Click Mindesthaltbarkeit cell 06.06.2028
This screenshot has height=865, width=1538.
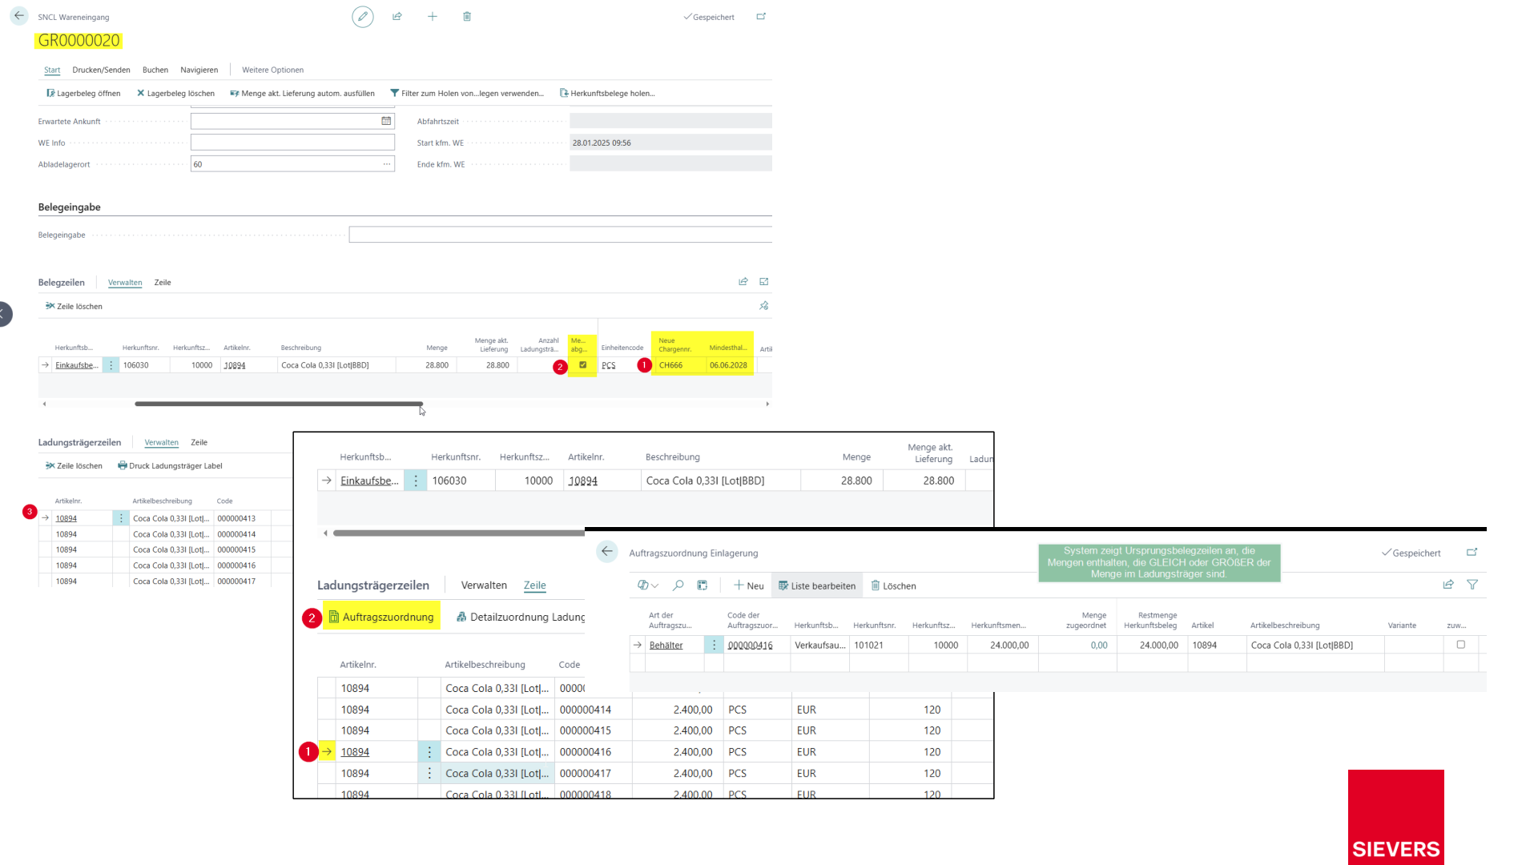(729, 365)
